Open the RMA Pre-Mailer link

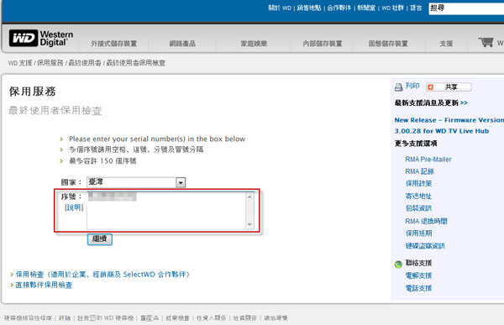click(x=428, y=160)
